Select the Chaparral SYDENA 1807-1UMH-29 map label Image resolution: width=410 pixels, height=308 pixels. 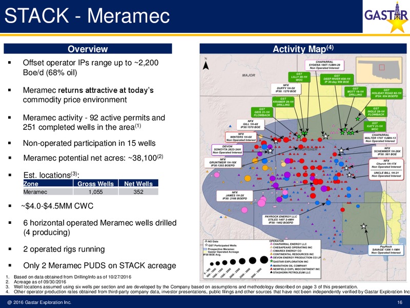pyautogui.click(x=324, y=65)
